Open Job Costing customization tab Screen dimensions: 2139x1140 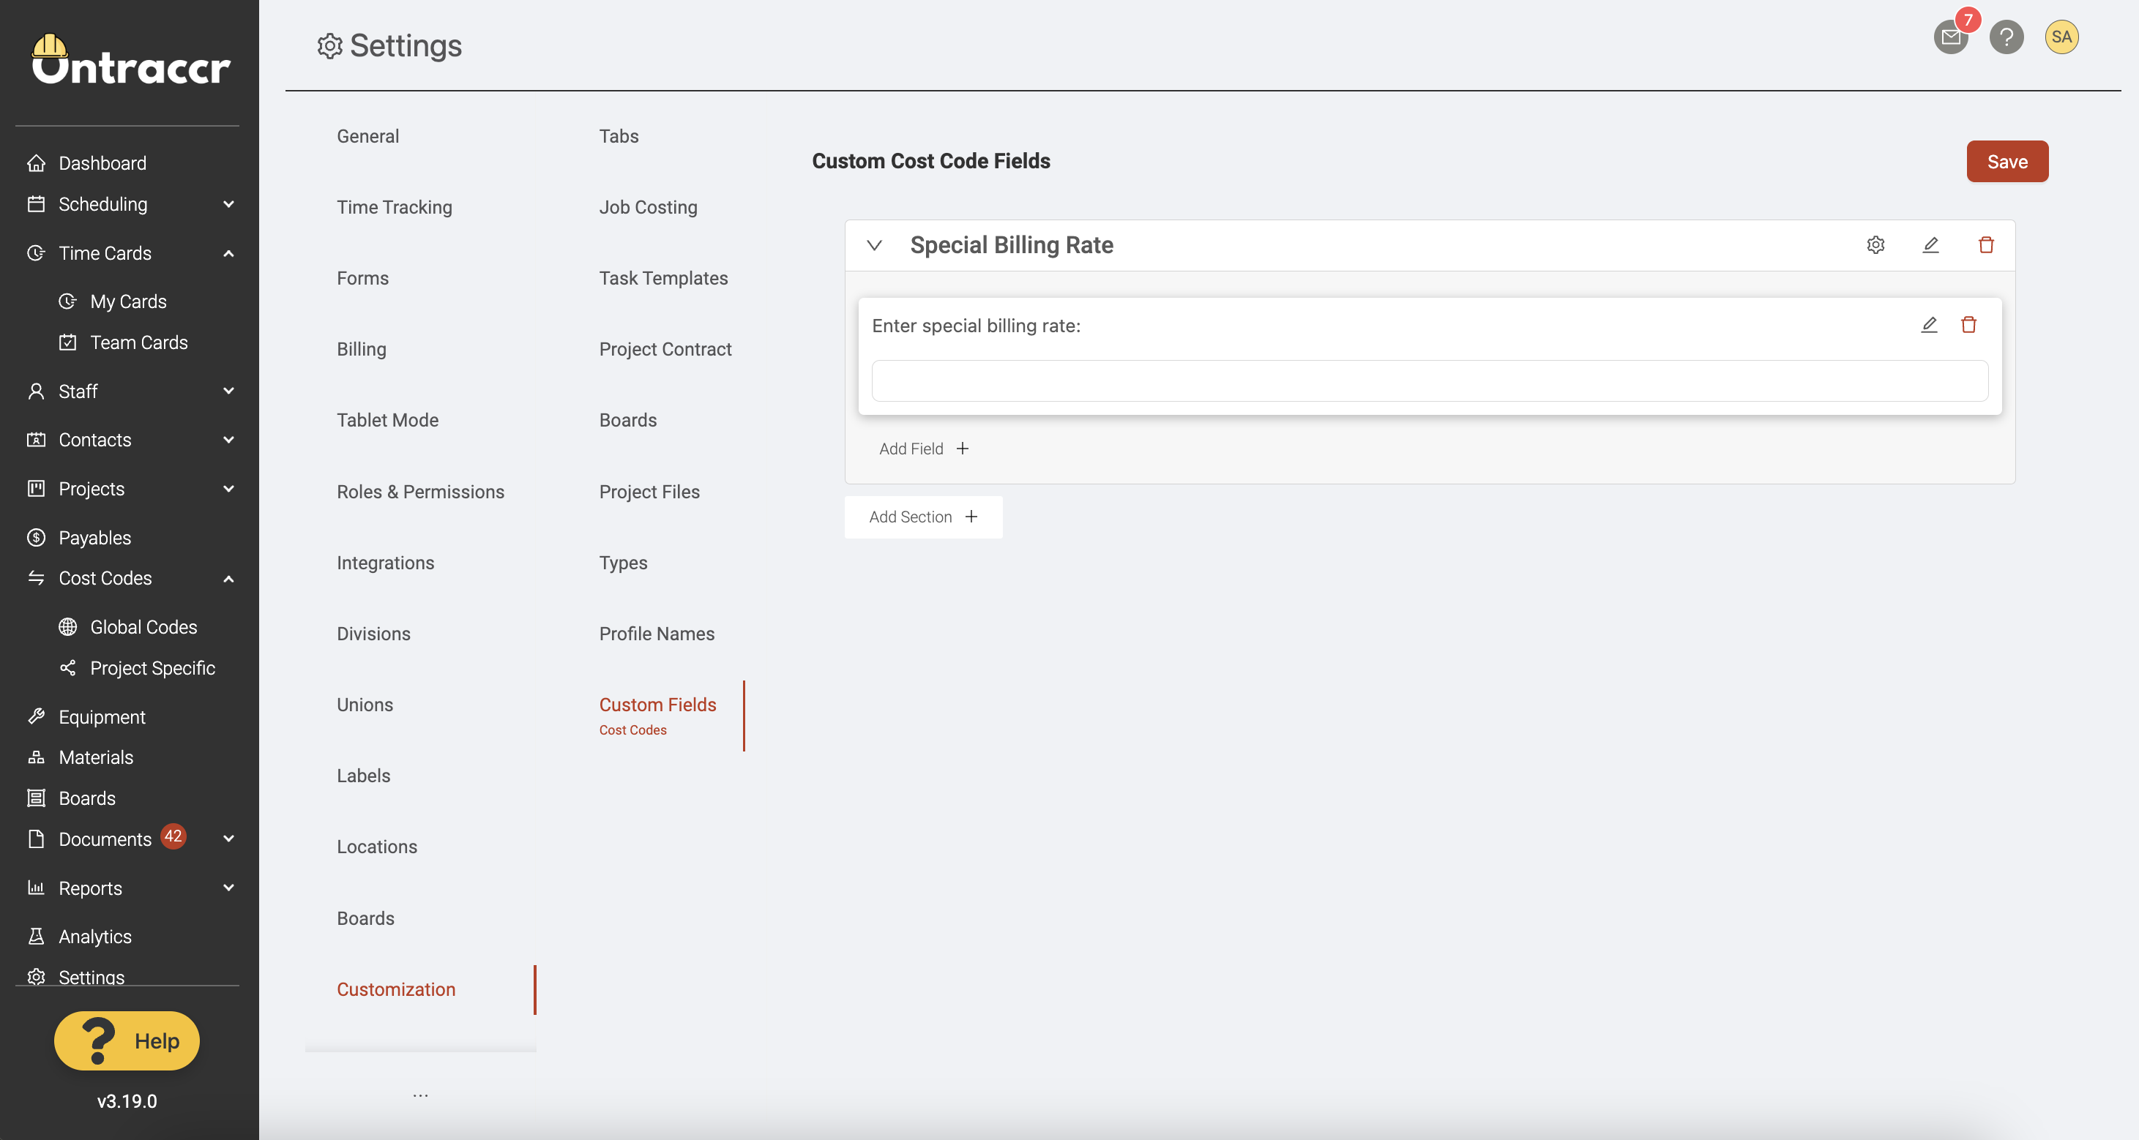649,207
